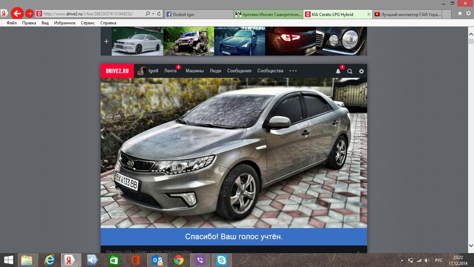Open the Windows Store taskbar icon
This screenshot has height=267, width=474.
[114, 260]
